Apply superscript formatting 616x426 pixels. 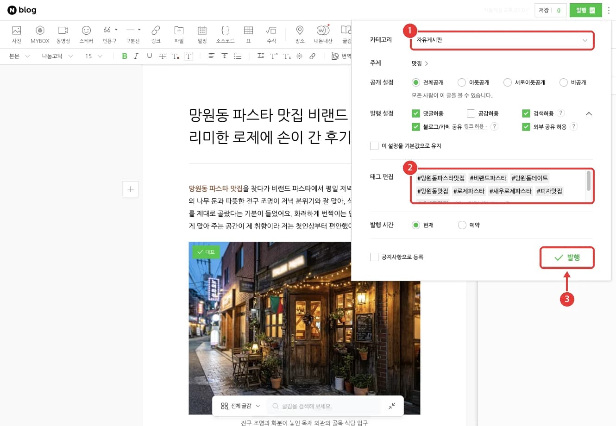pyautogui.click(x=274, y=56)
